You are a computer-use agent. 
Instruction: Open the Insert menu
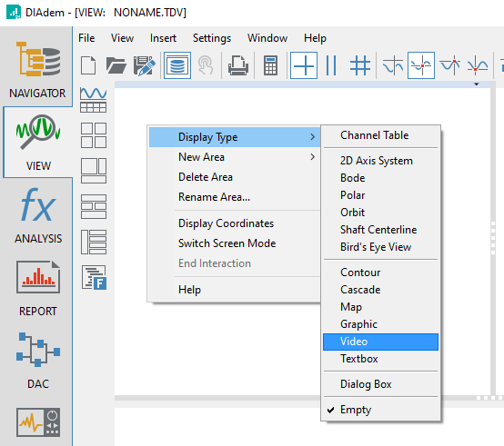click(163, 38)
